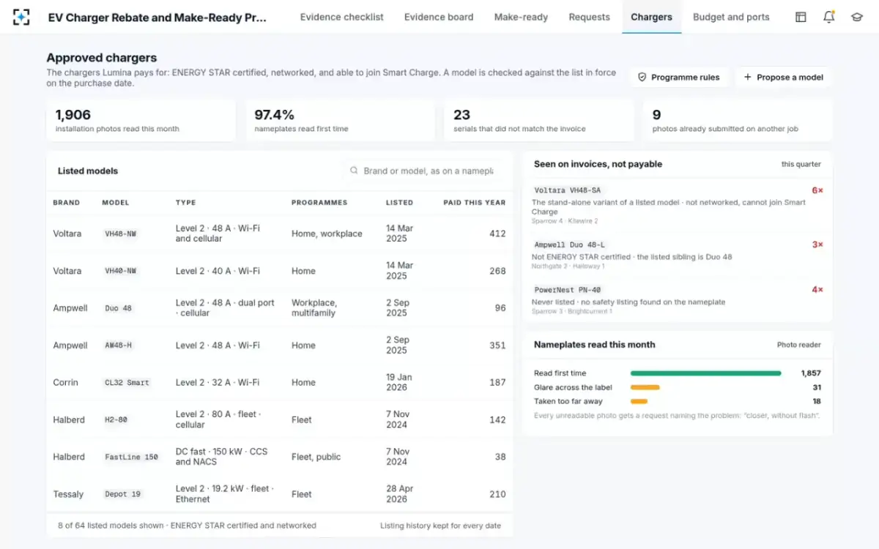Go to the Make-ready tab
The image size is (879, 549).
(x=521, y=17)
